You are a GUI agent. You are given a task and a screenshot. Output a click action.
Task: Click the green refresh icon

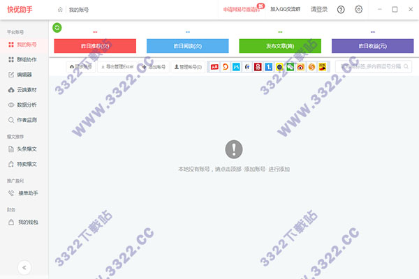57,27
